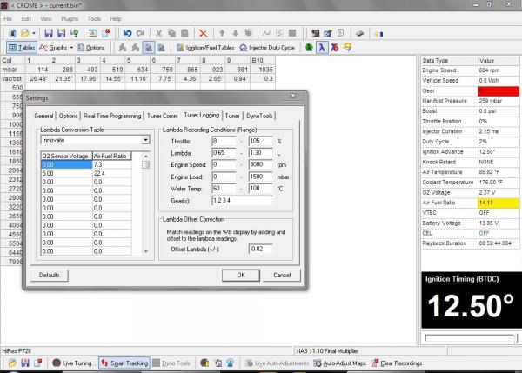
Task: Click the Defaults button
Action: (x=50, y=275)
